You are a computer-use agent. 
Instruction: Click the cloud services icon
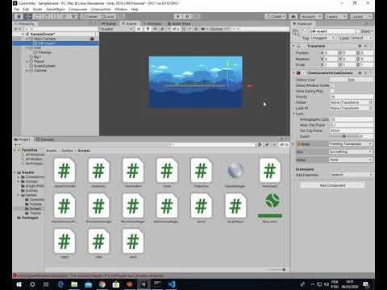293,16
